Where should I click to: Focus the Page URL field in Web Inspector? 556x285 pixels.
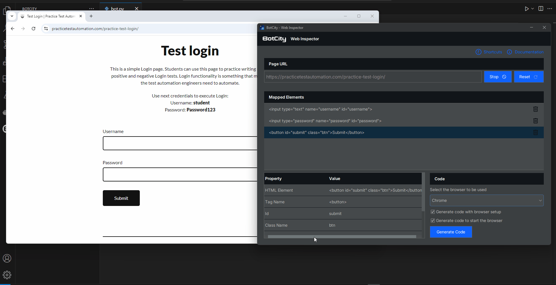click(373, 77)
